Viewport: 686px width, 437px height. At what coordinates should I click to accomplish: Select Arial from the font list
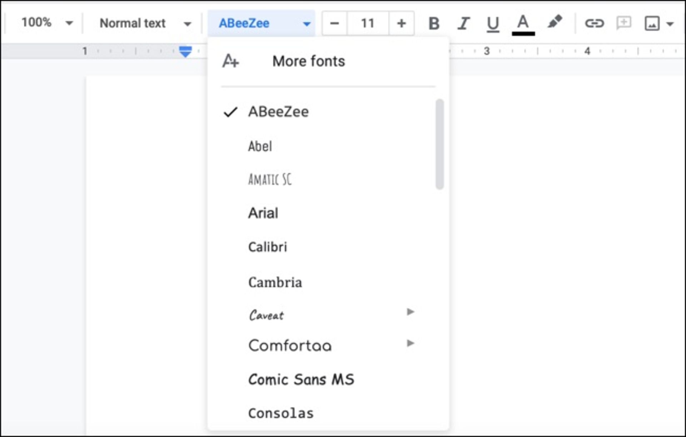click(x=263, y=213)
